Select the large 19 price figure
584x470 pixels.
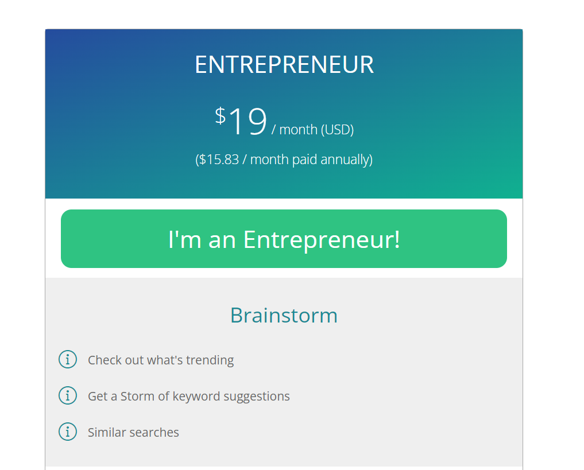coord(248,121)
